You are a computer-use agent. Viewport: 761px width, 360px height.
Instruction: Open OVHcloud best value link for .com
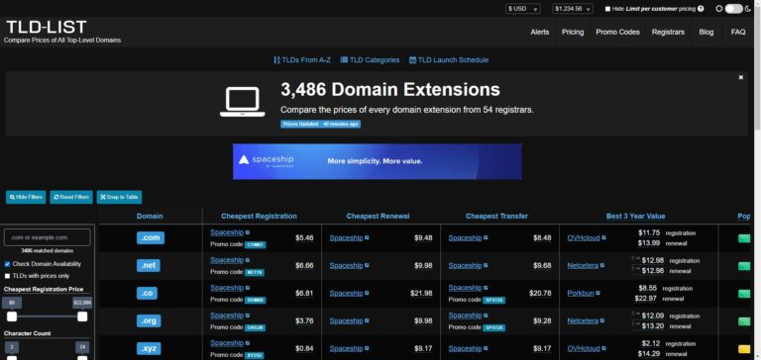click(x=584, y=238)
